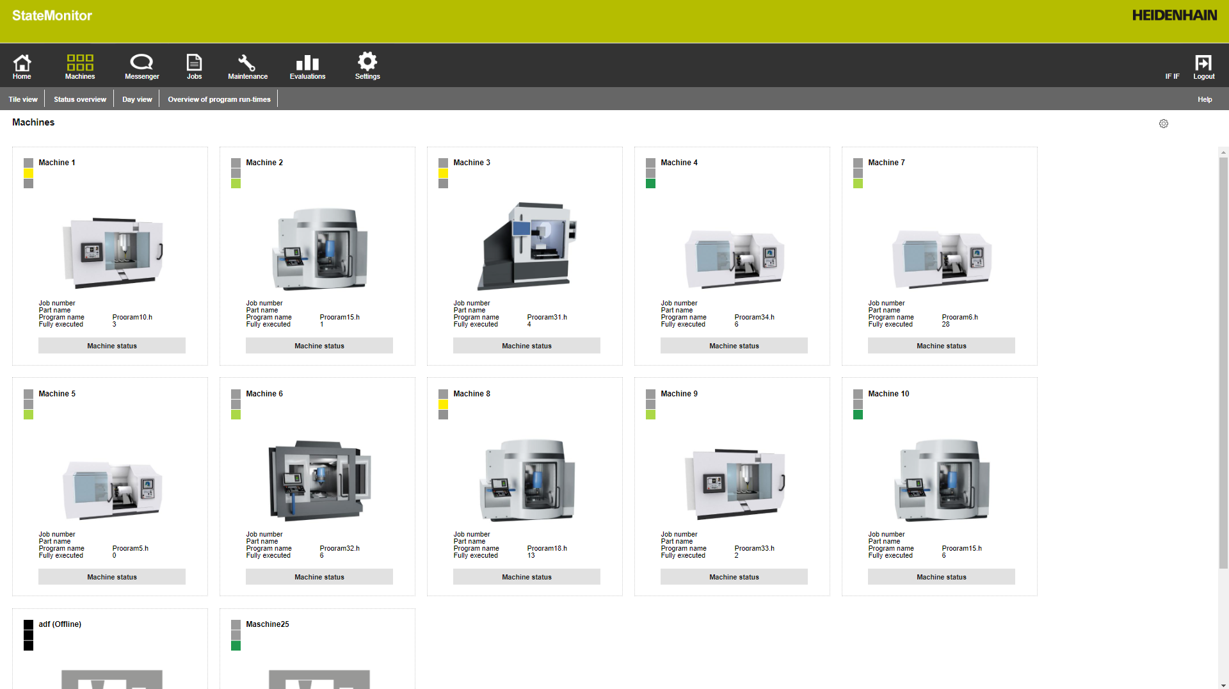Switch to the Day view tab
1229x689 pixels.
tap(137, 99)
